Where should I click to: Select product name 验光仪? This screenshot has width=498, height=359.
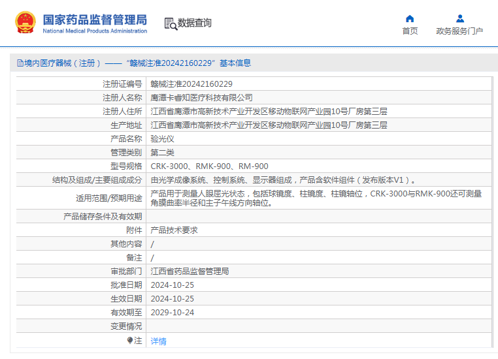click(162, 138)
